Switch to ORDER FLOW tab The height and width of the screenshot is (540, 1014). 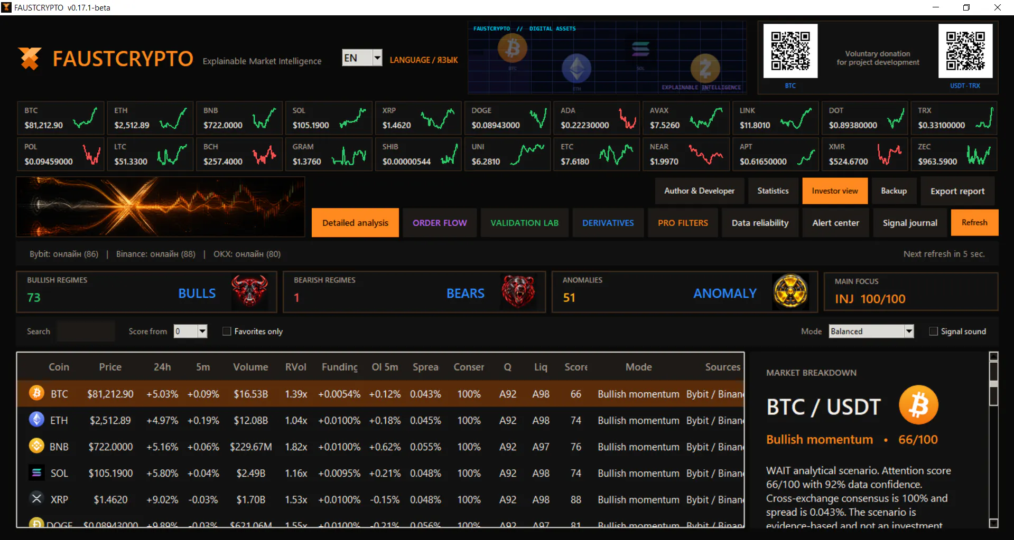[x=440, y=223]
